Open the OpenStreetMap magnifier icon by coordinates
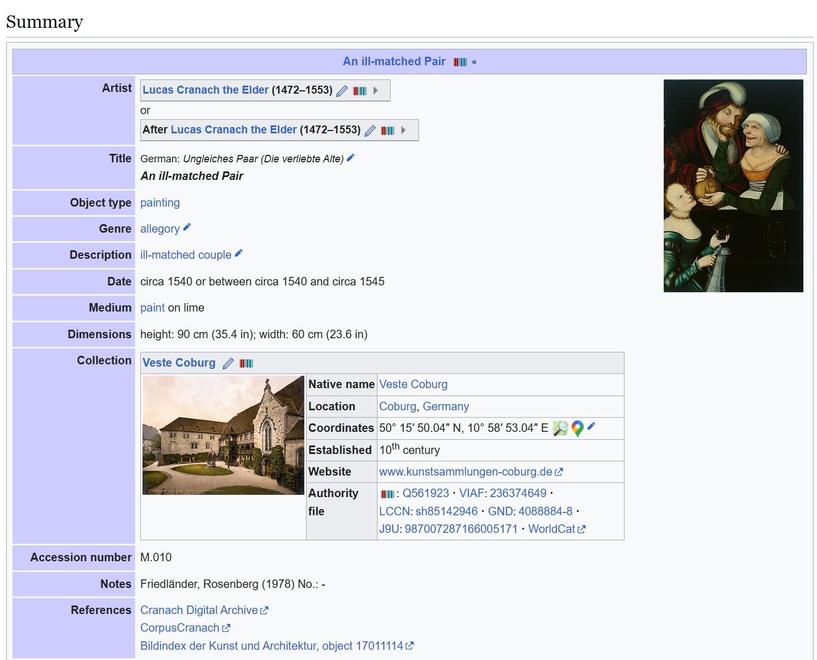Image resolution: width=817 pixels, height=660 pixels. click(x=560, y=428)
